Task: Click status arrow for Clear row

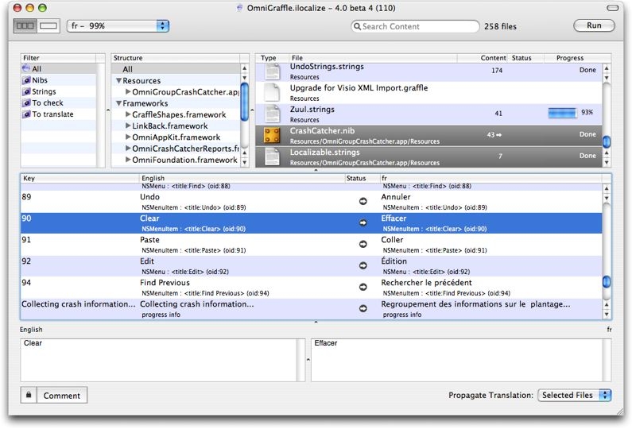Action: click(363, 222)
